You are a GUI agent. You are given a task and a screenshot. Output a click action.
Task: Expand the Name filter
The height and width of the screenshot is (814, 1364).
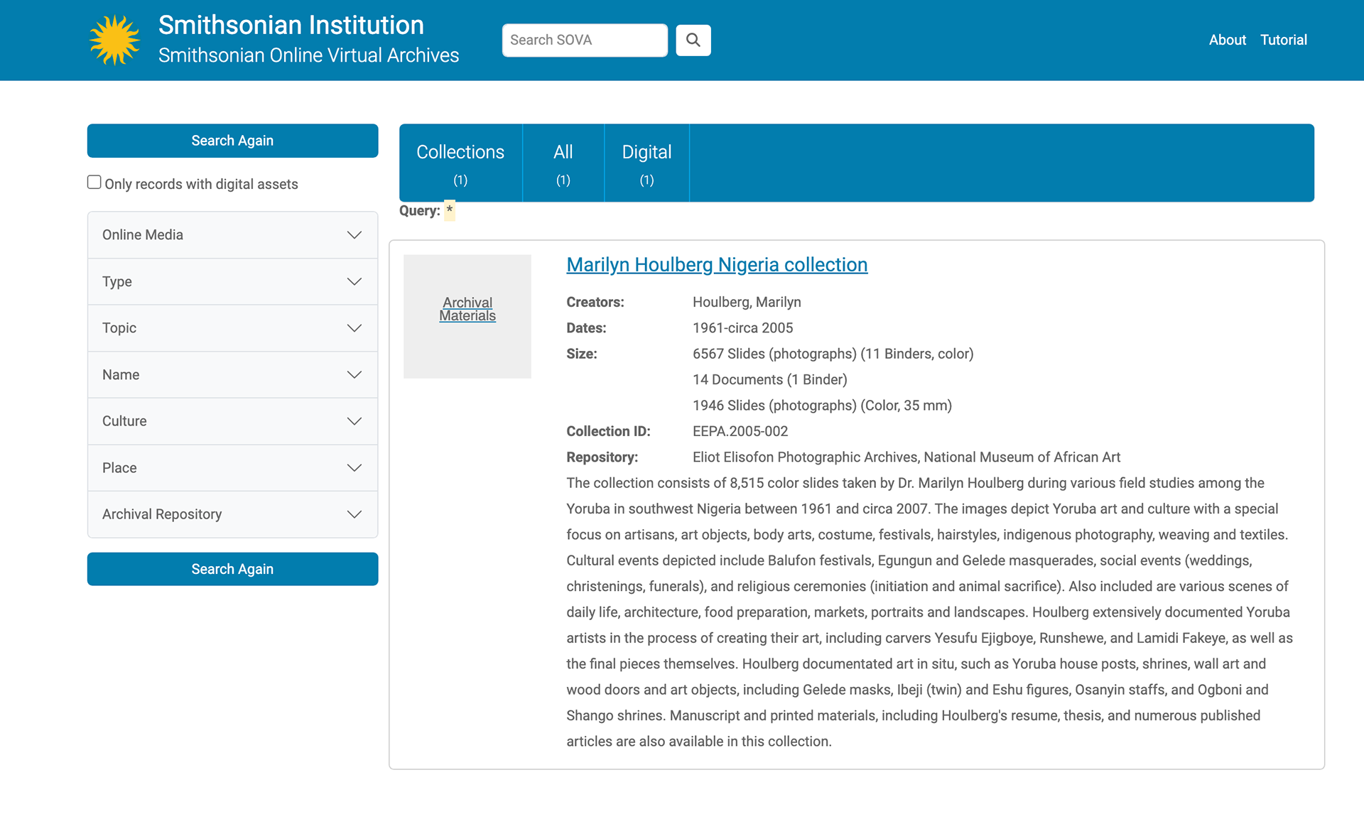click(x=232, y=375)
